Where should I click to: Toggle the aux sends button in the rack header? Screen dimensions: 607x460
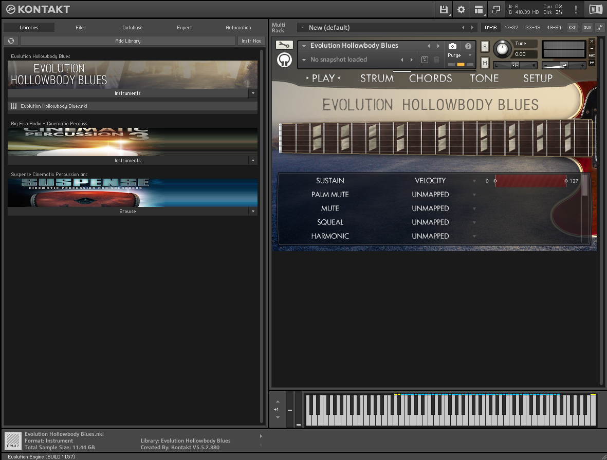click(x=587, y=27)
